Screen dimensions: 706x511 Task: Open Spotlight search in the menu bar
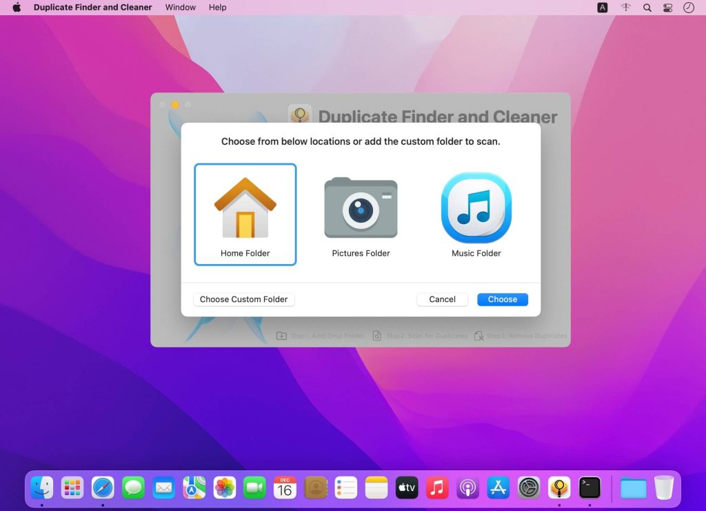pyautogui.click(x=647, y=8)
